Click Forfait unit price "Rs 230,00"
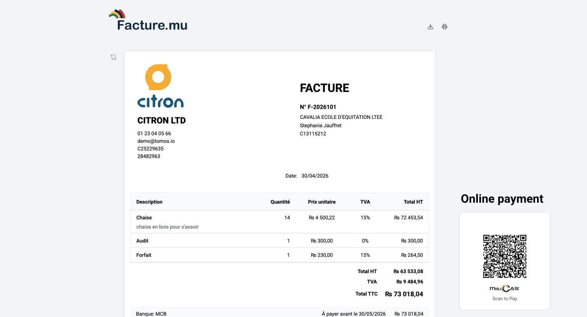Image resolution: width=587 pixels, height=317 pixels. [x=322, y=255]
